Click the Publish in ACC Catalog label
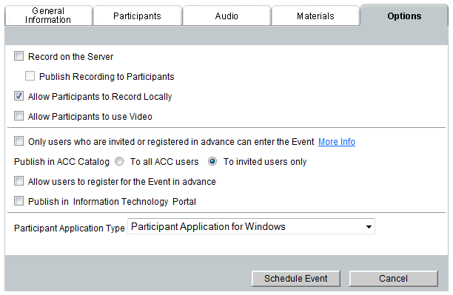 62,162
